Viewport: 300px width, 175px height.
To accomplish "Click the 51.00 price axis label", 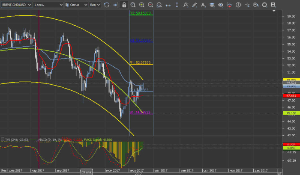I will point(291,72).
